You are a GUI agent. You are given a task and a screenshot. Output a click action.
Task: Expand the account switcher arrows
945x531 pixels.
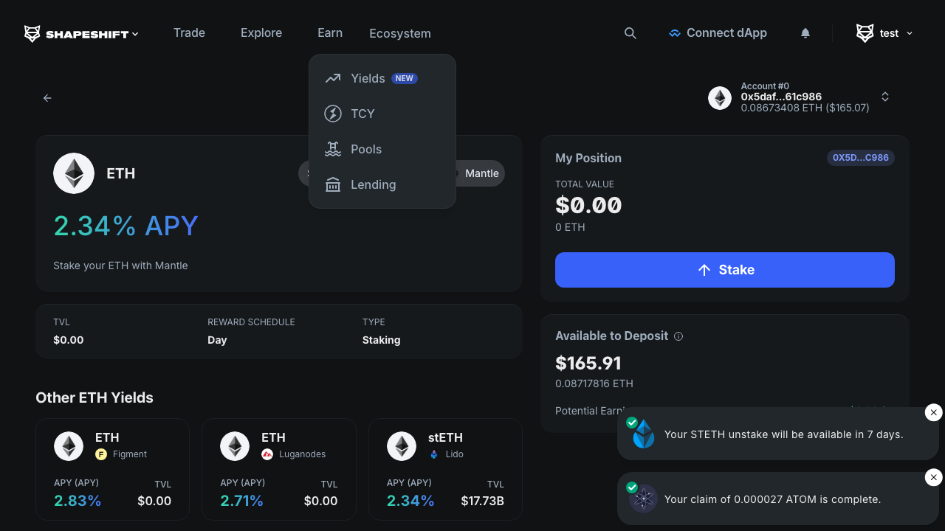pyautogui.click(x=884, y=97)
